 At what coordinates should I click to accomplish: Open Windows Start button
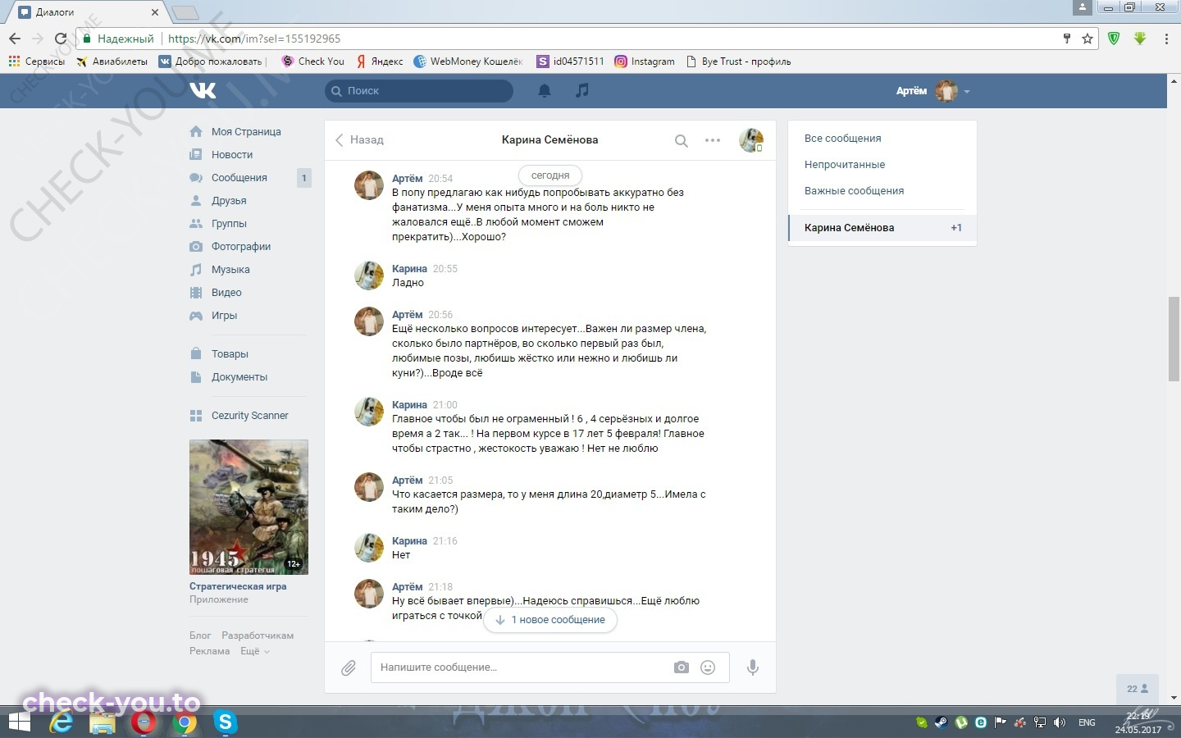19,722
